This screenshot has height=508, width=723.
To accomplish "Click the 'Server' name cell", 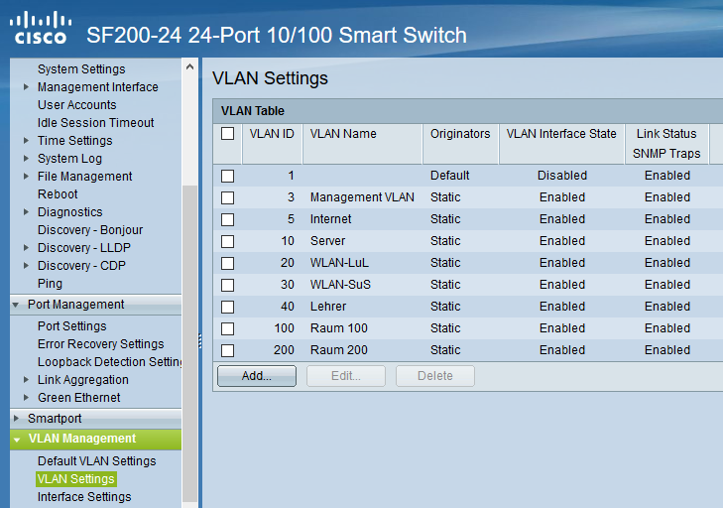I will coord(327,241).
